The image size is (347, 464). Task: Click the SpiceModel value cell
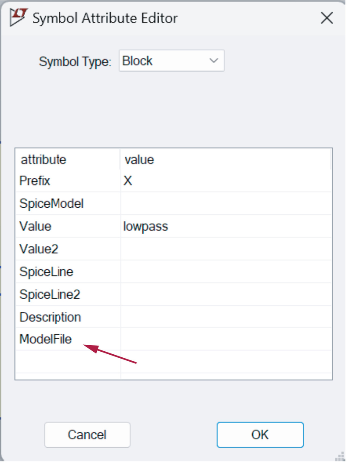[x=226, y=203]
